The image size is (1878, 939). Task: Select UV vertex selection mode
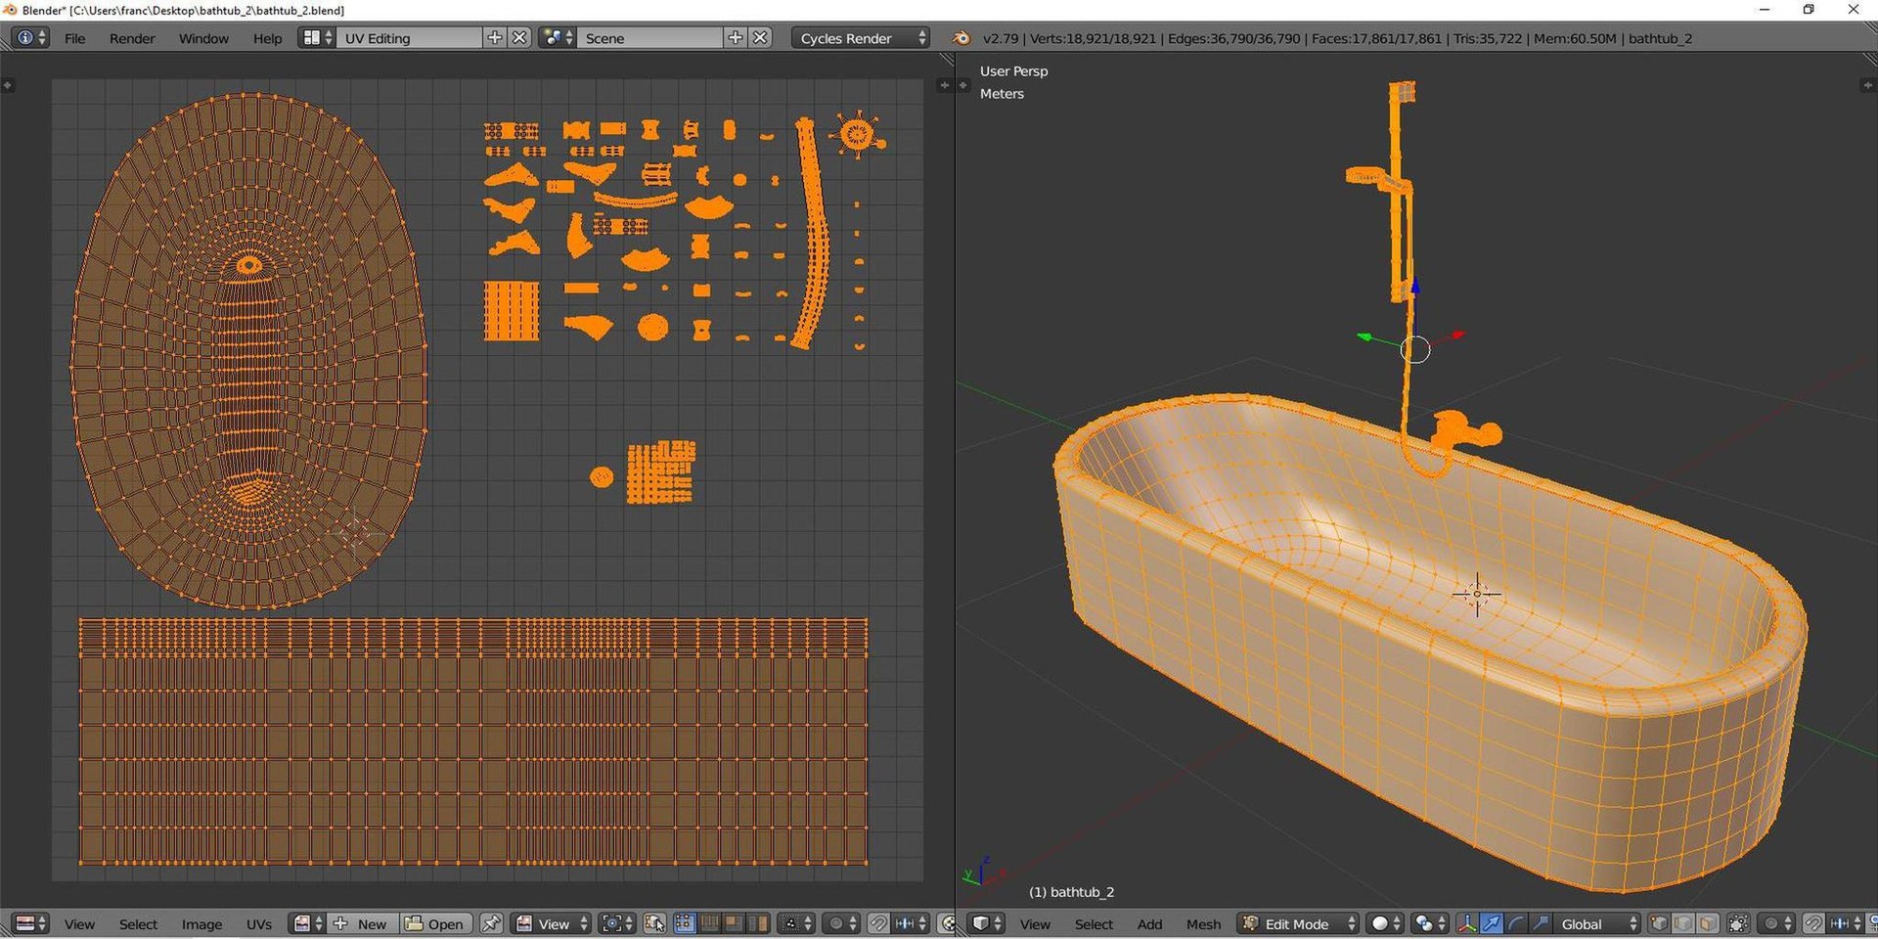point(685,923)
